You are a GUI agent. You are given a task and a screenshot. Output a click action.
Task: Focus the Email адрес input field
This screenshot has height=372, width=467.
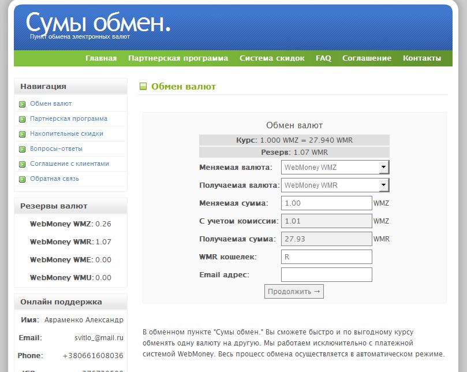click(326, 274)
